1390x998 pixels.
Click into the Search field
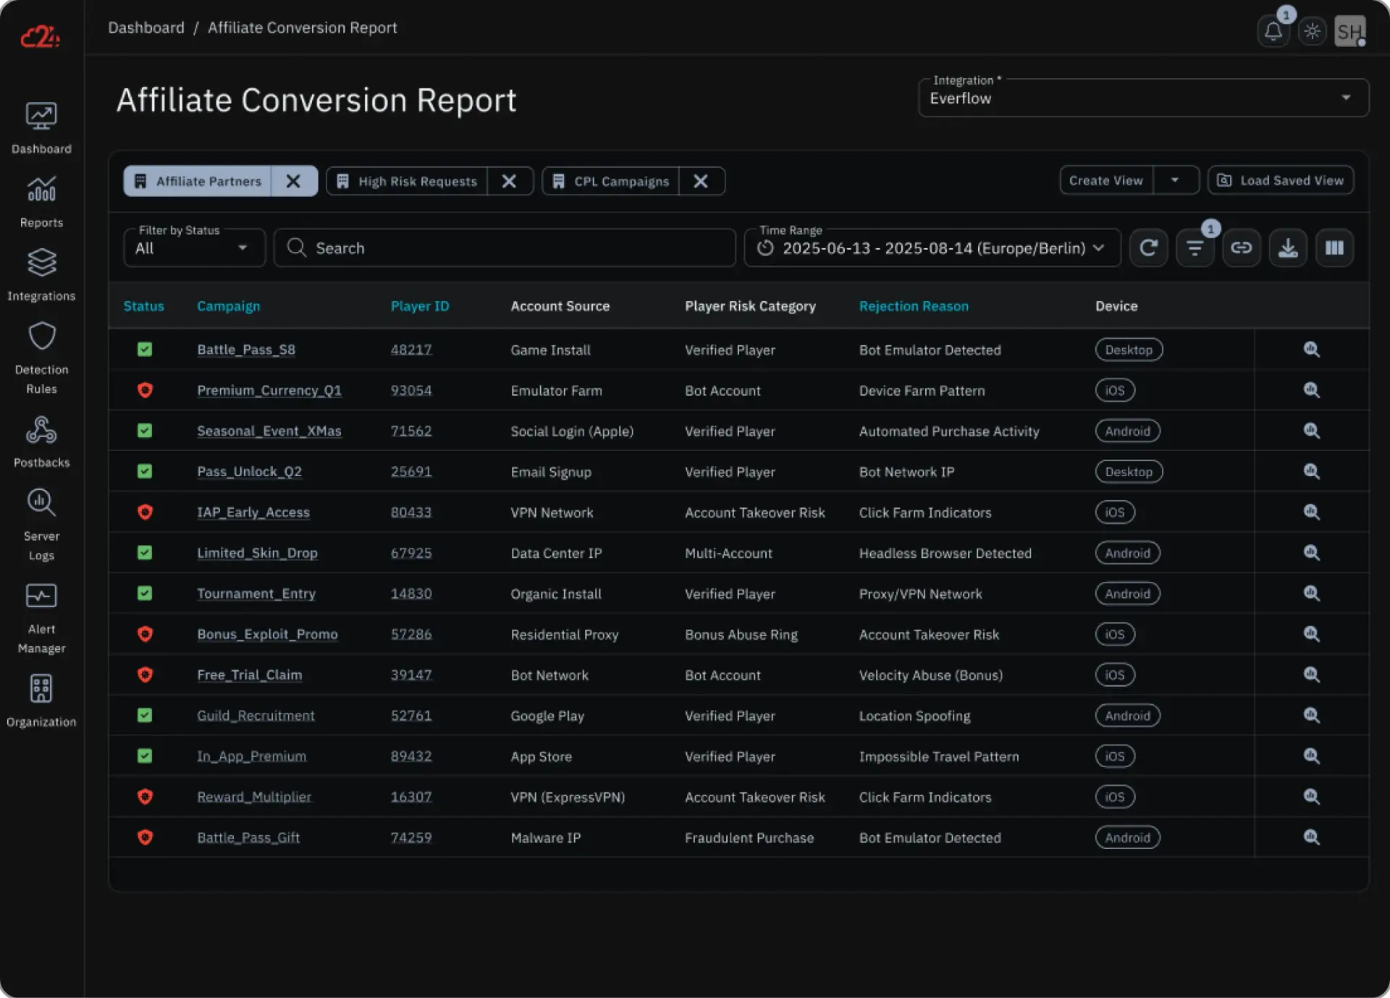(x=507, y=248)
